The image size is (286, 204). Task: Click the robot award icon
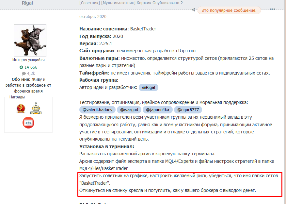36,108
